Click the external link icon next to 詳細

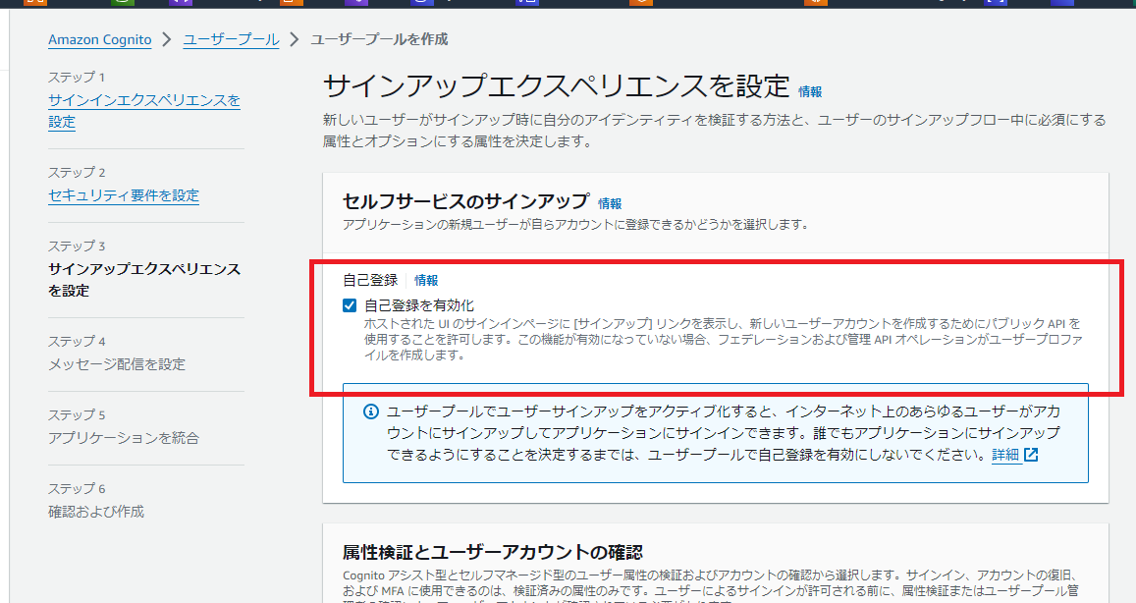pyautogui.click(x=1031, y=455)
